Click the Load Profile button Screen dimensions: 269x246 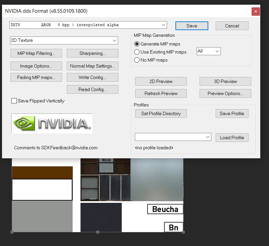point(232,138)
